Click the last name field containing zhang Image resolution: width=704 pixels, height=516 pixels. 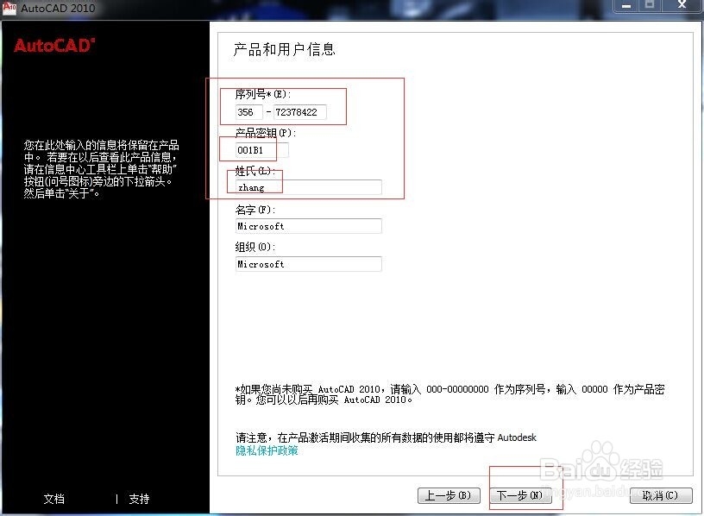pos(309,187)
